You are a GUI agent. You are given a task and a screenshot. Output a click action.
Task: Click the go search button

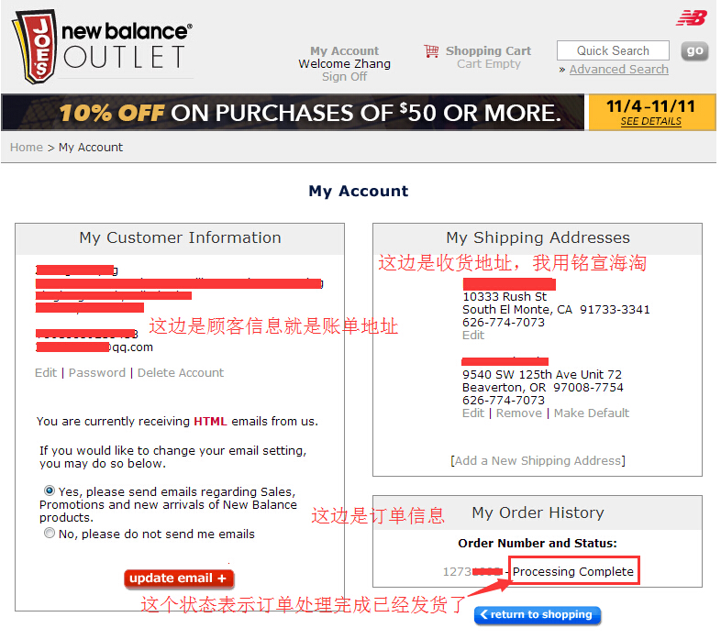[x=694, y=50]
